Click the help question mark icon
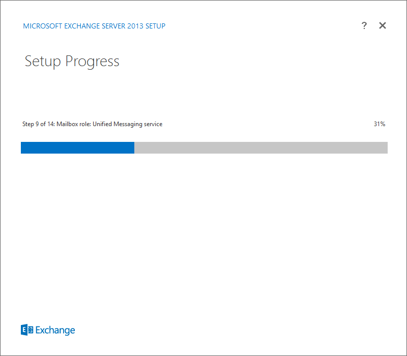 tap(364, 26)
